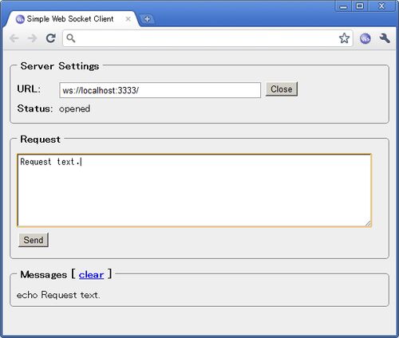Select the Simple Web Socket Client tab
The image size is (399, 338).
click(72, 19)
